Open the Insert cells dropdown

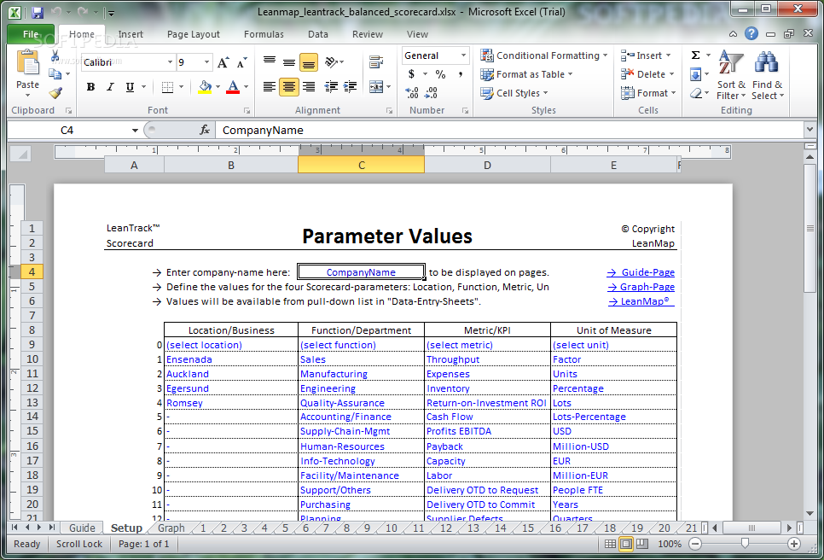pos(646,55)
